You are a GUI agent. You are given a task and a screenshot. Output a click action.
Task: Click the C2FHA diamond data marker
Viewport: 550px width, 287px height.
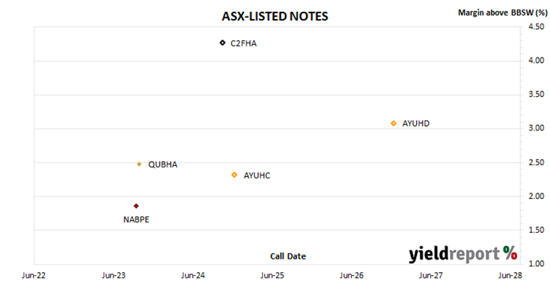pos(223,42)
